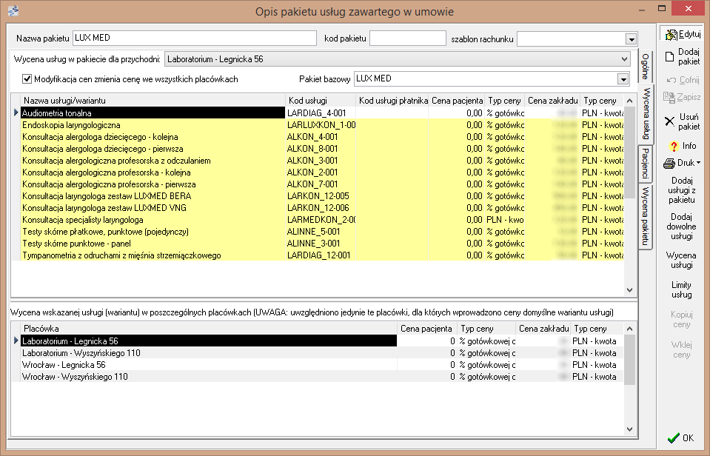The width and height of the screenshot is (710, 456).
Task: Click facilities table scrollbar up arrow
Action: [x=629, y=329]
